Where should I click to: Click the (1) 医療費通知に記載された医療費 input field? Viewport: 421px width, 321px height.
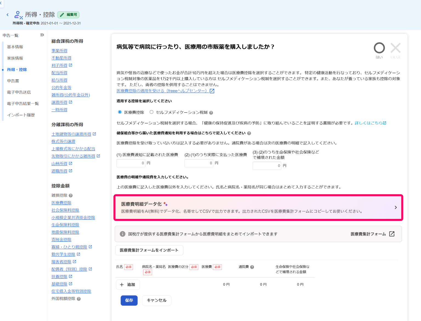click(131, 163)
